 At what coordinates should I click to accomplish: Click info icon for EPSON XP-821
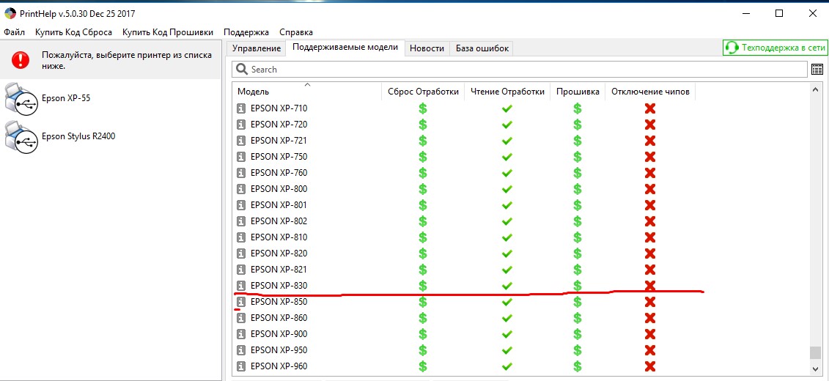coord(241,270)
